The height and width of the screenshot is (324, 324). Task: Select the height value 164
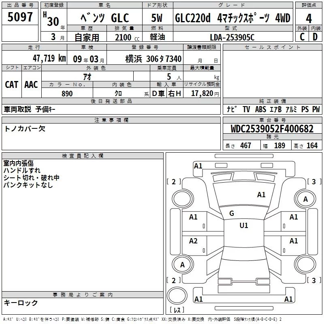pyautogui.click(x=312, y=146)
